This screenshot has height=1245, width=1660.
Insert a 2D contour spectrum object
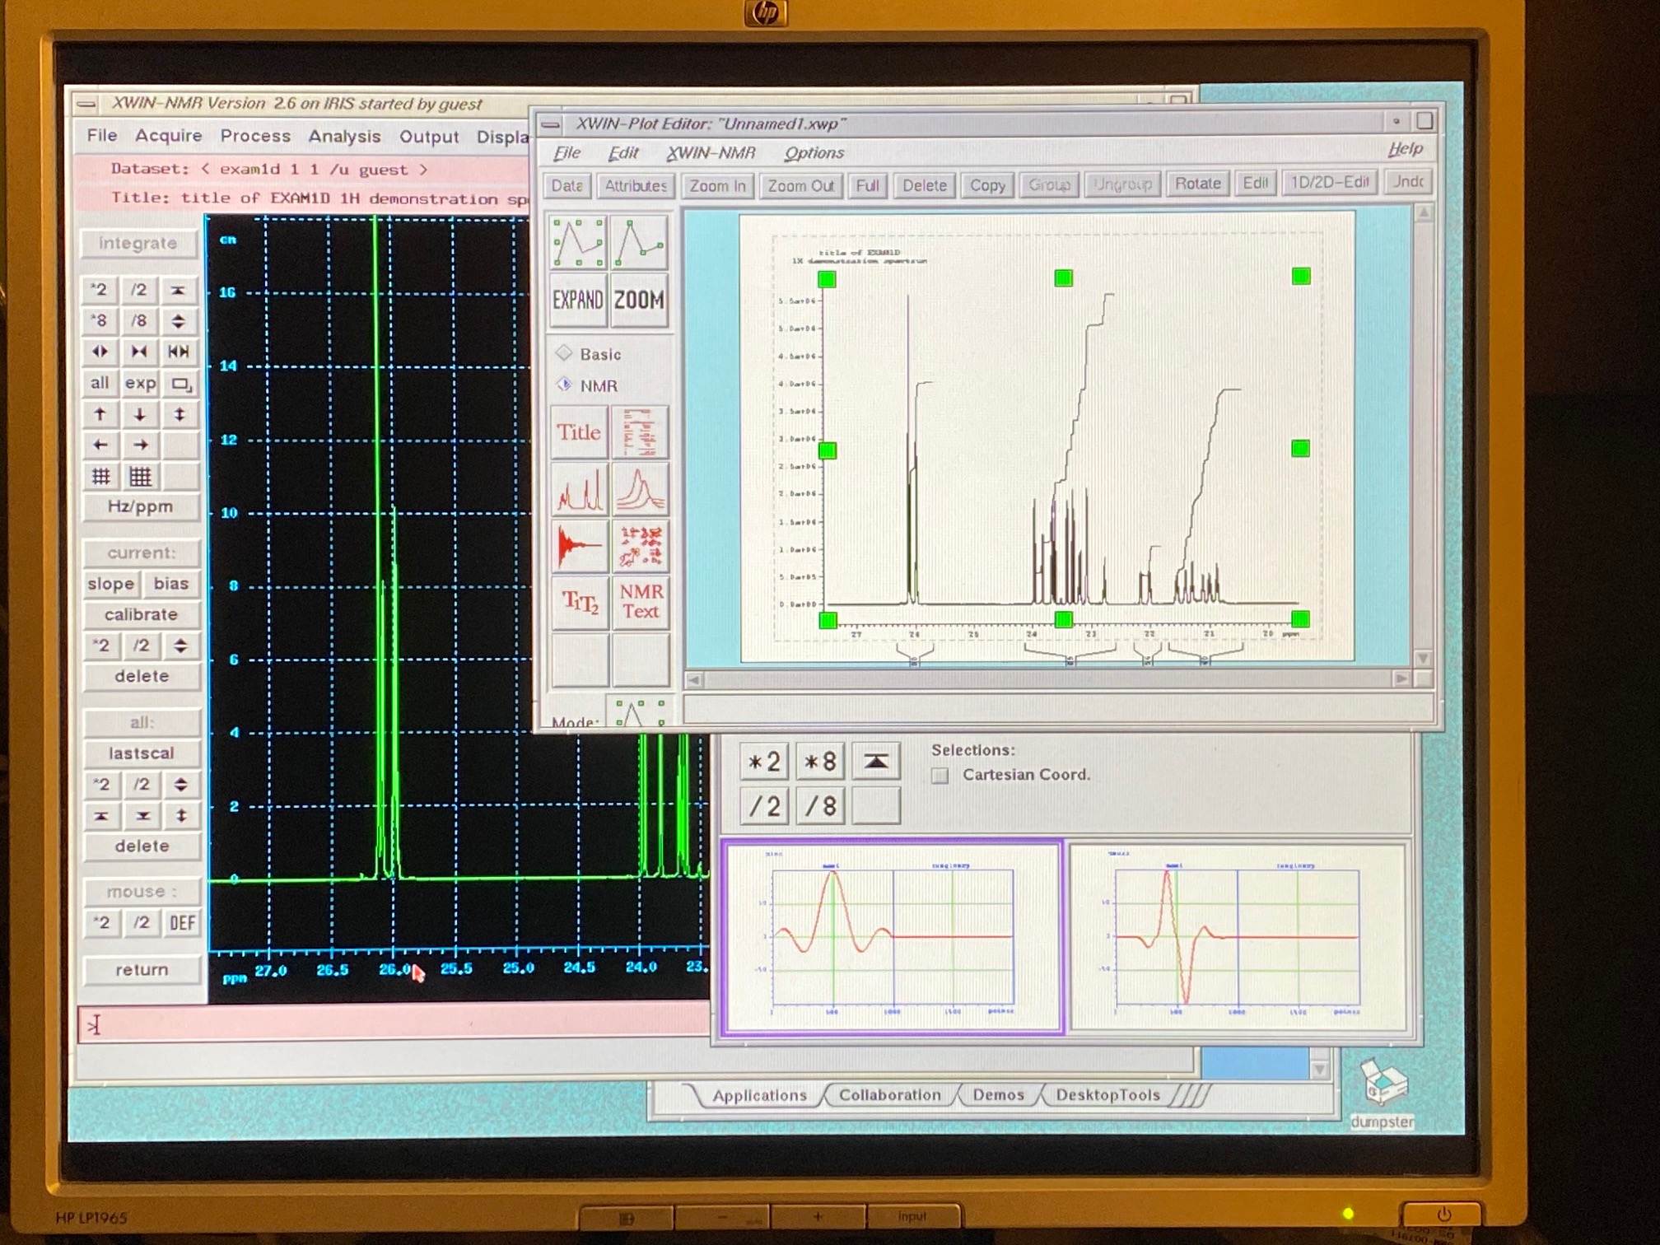pos(641,546)
